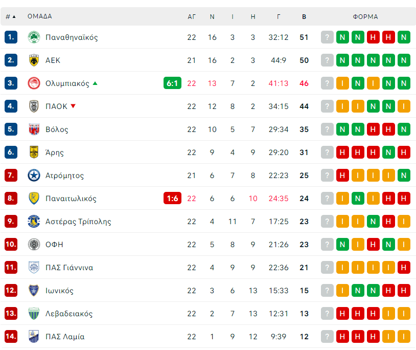Sort table by the # rank column

pos(10,16)
